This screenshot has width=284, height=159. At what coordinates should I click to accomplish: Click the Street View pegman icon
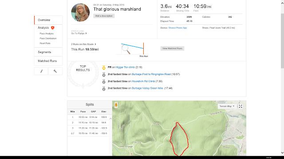116,105
